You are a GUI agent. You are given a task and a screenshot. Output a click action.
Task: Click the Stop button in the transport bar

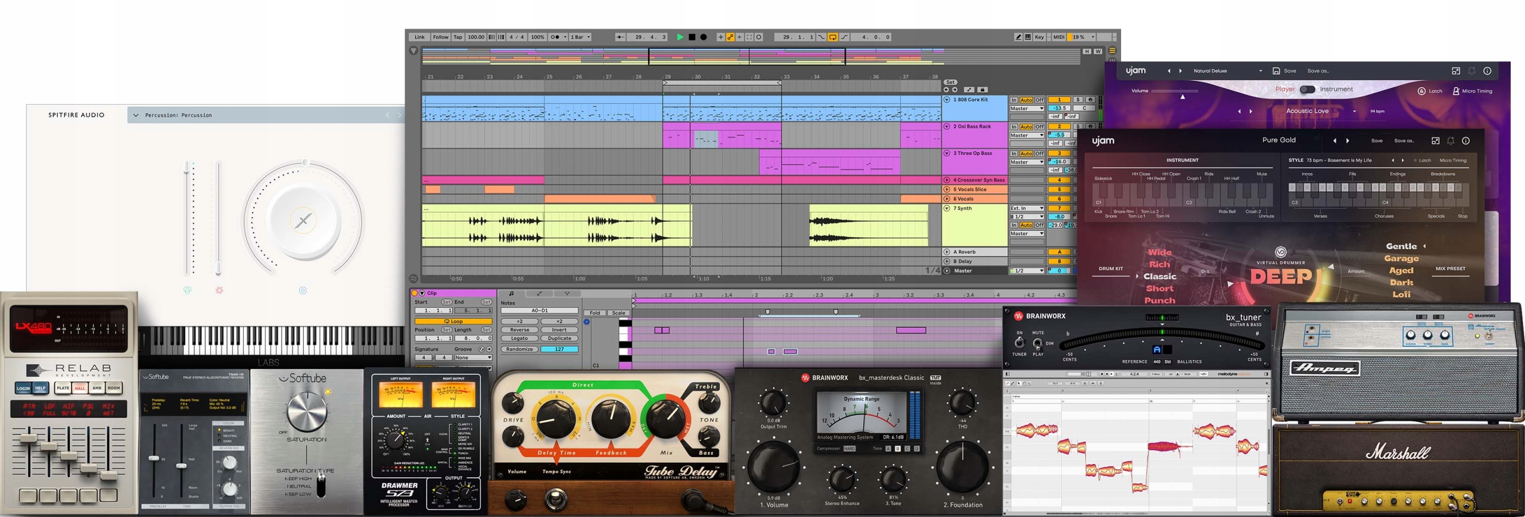692,37
